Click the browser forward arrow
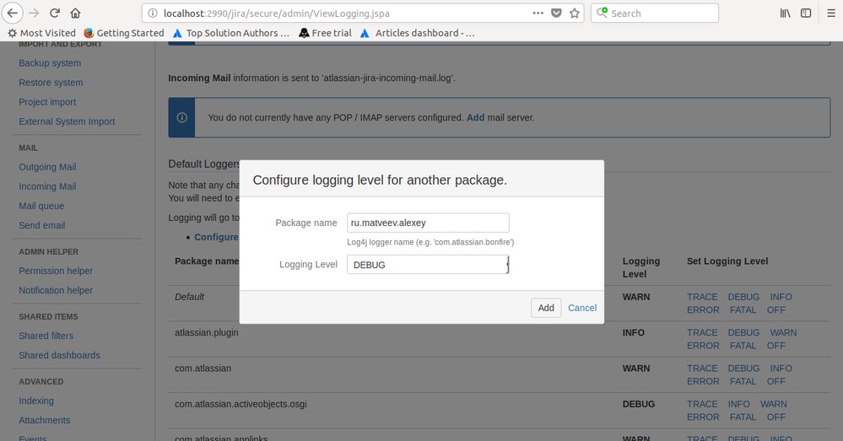The width and height of the screenshot is (843, 441). tap(34, 13)
